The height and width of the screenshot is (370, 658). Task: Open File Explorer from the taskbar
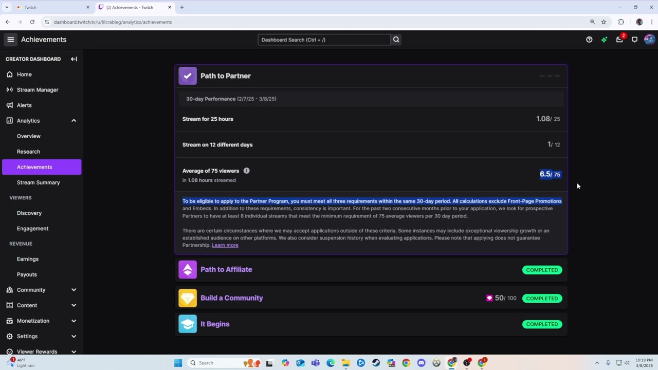click(x=345, y=363)
